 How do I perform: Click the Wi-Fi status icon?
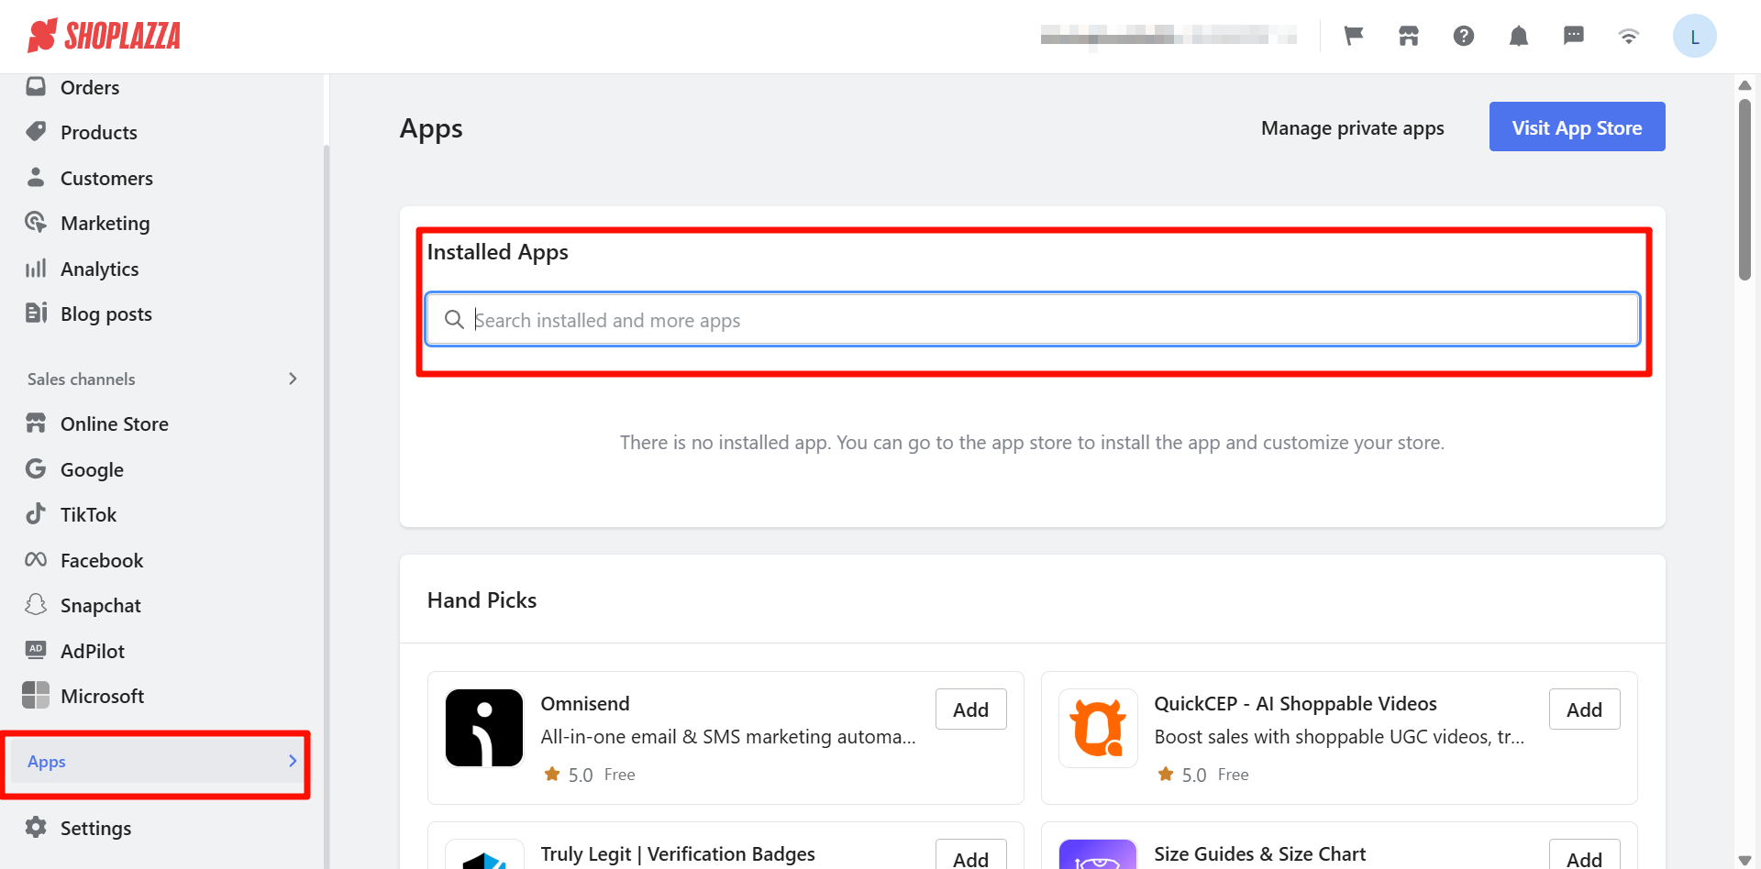tap(1629, 36)
